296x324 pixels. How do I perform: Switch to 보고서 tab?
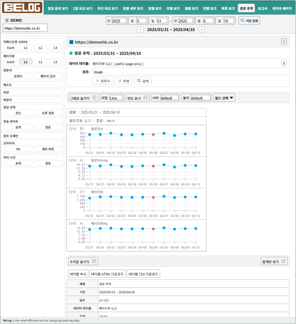point(262,8)
